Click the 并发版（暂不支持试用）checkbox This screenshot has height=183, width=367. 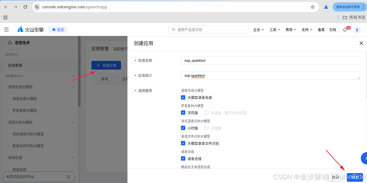click(x=206, y=113)
